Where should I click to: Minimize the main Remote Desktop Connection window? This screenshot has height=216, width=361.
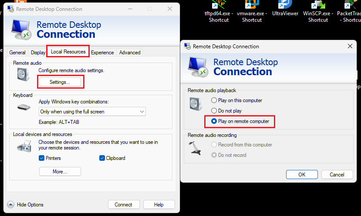130,9
